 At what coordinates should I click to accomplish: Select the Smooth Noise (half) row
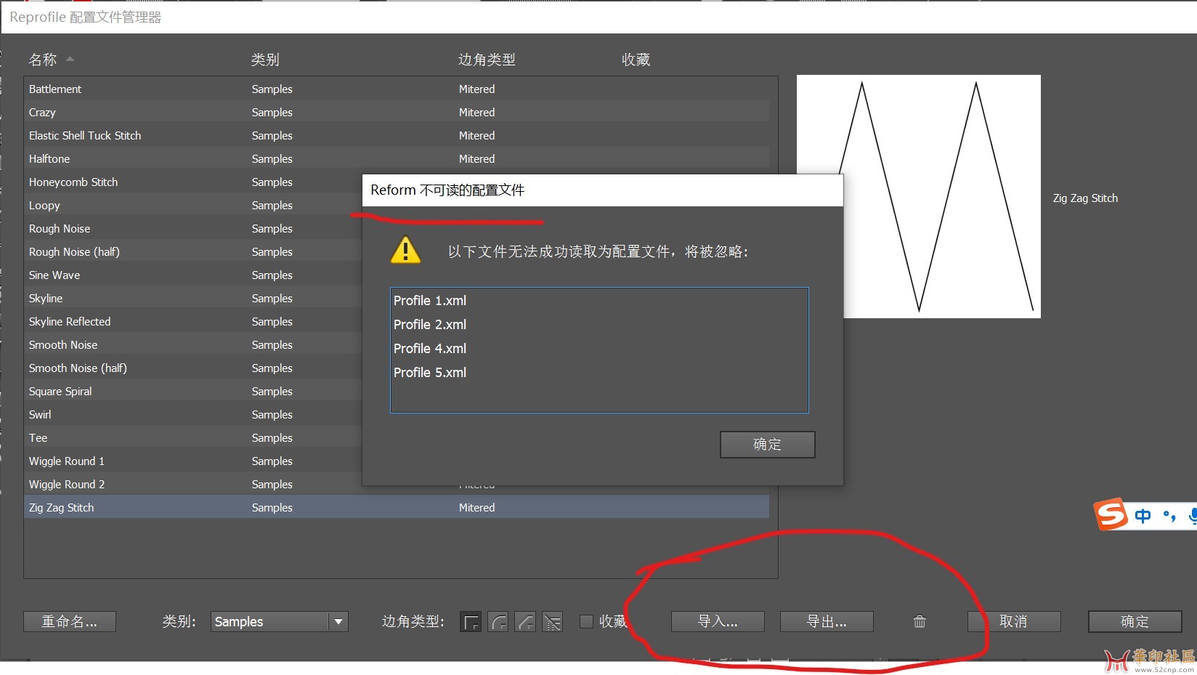[193, 368]
